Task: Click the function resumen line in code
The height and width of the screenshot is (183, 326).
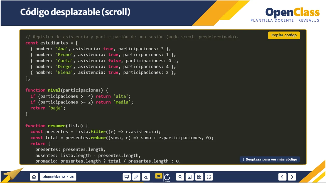Action: click(x=57, y=126)
